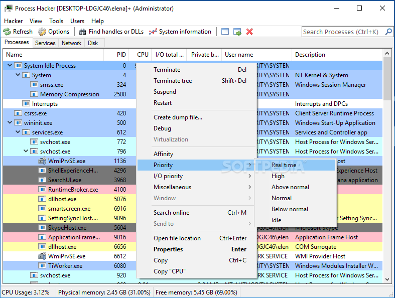395x298 pixels.
Task: Open the Hacker menu
Action: (14, 21)
